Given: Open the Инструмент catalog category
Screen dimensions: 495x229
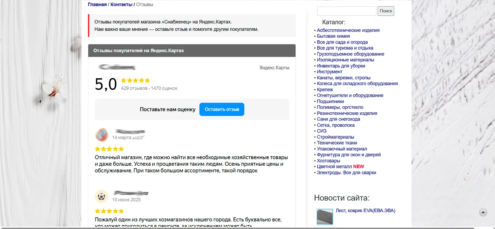Looking at the screenshot, I should click(x=330, y=71).
